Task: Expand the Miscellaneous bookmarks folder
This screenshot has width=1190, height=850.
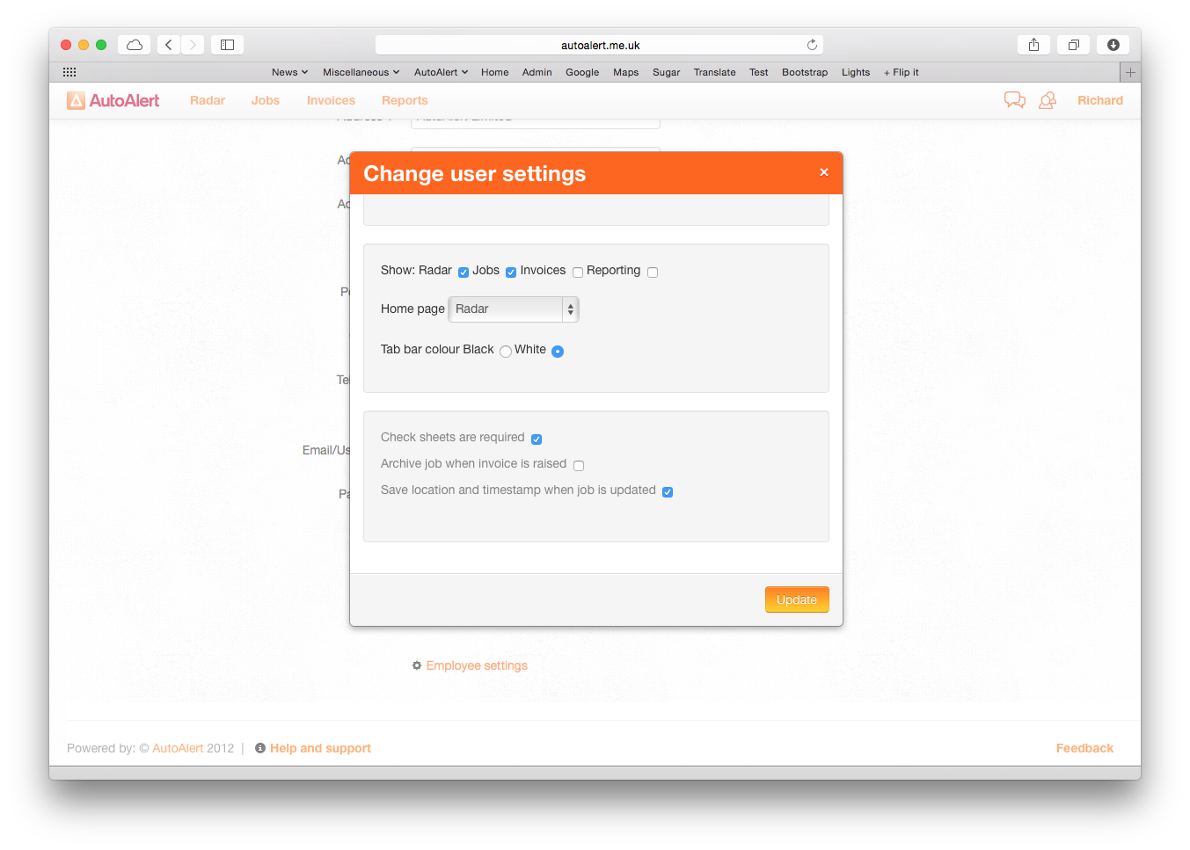Action: [x=361, y=72]
